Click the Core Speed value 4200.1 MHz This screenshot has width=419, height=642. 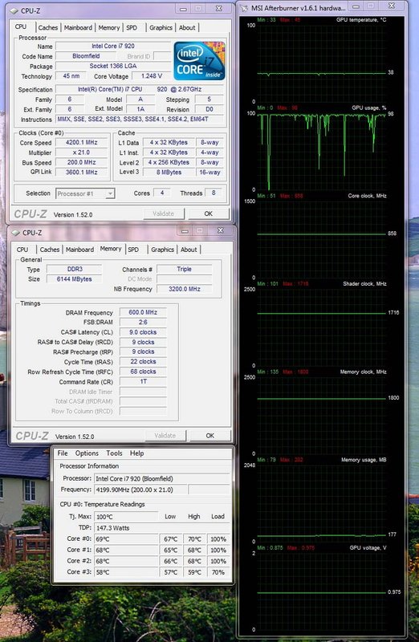click(82, 143)
